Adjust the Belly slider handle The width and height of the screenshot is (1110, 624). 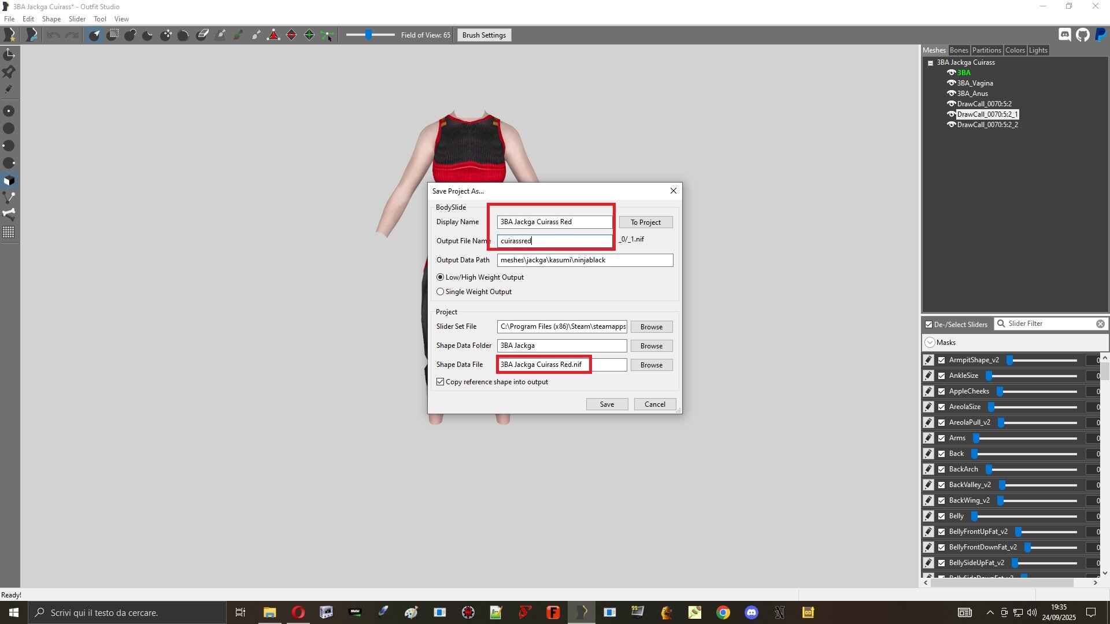click(x=974, y=516)
